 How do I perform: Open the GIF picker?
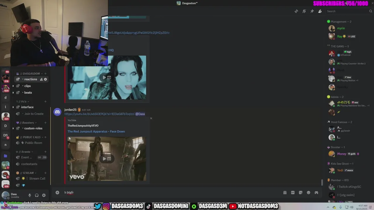coord(293,192)
